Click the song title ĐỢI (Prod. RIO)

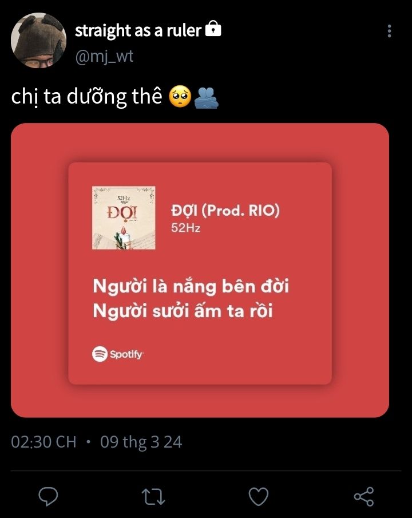click(225, 211)
